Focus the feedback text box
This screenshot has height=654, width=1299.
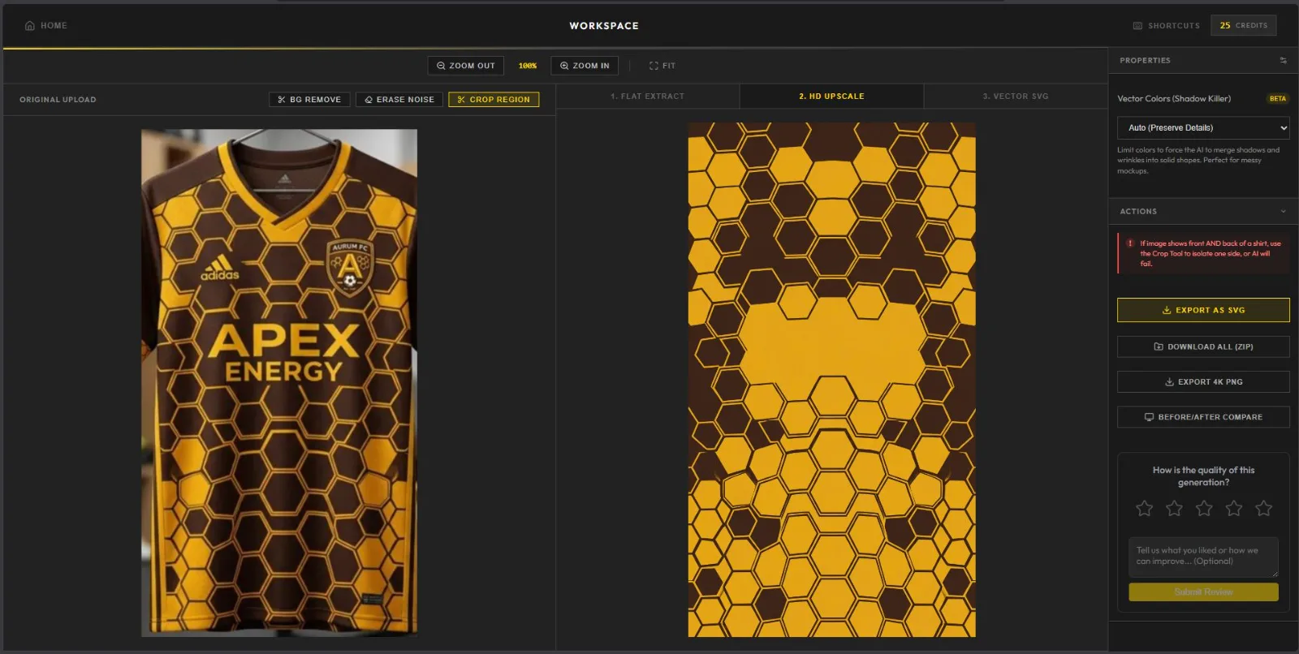1203,557
